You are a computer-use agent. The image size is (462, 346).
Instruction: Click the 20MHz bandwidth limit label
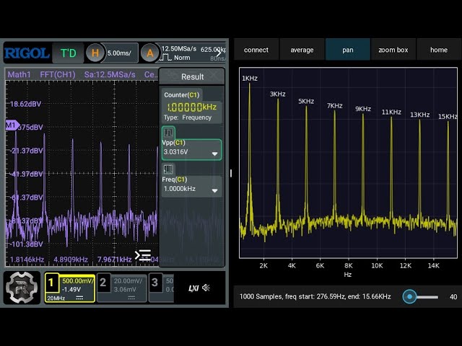pos(56,298)
